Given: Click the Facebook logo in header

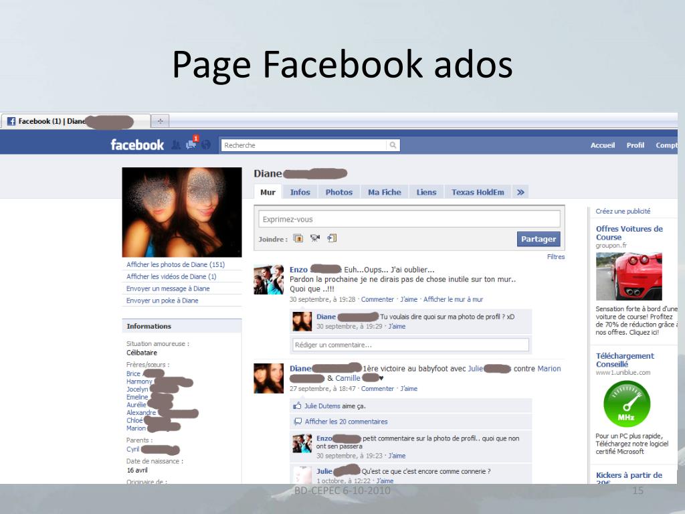Looking at the screenshot, I should (x=137, y=145).
